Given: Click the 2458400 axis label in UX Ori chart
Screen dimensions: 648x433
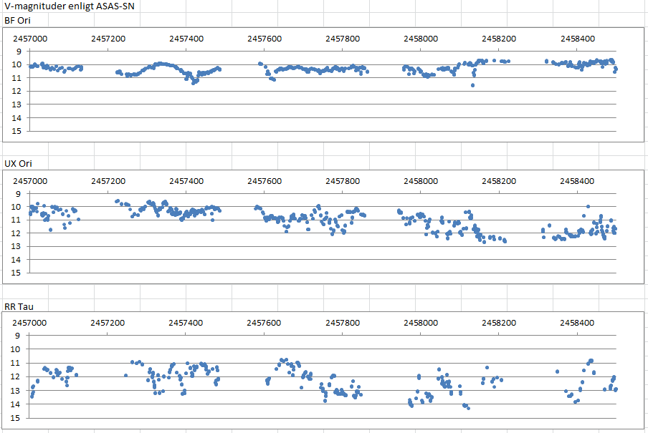Looking at the screenshot, I should point(577,181).
